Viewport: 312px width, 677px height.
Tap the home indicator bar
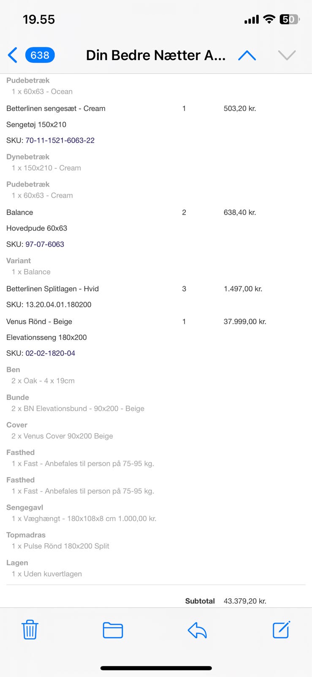click(156, 668)
